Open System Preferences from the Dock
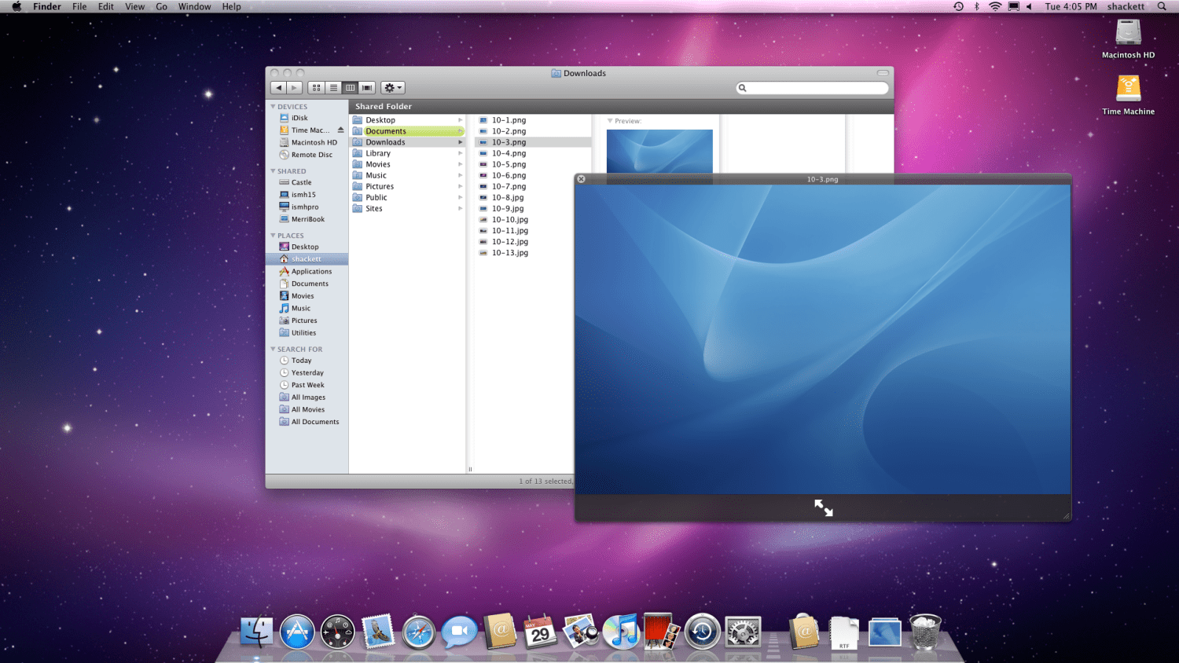The image size is (1179, 663). point(743,632)
